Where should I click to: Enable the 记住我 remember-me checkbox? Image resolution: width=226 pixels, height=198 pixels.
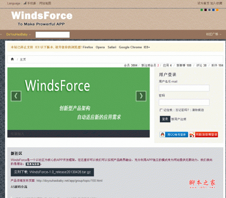pyautogui.click(x=161, y=110)
